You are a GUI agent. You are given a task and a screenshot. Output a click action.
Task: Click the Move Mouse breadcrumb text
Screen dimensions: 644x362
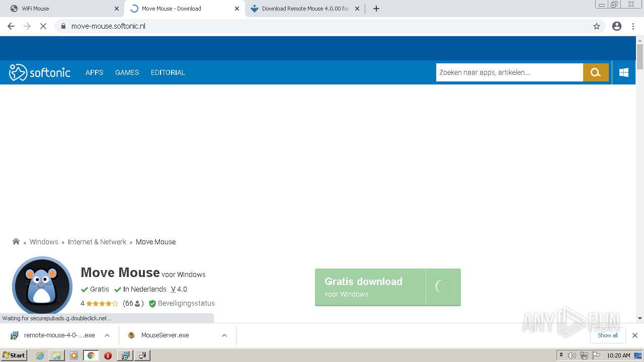click(155, 242)
